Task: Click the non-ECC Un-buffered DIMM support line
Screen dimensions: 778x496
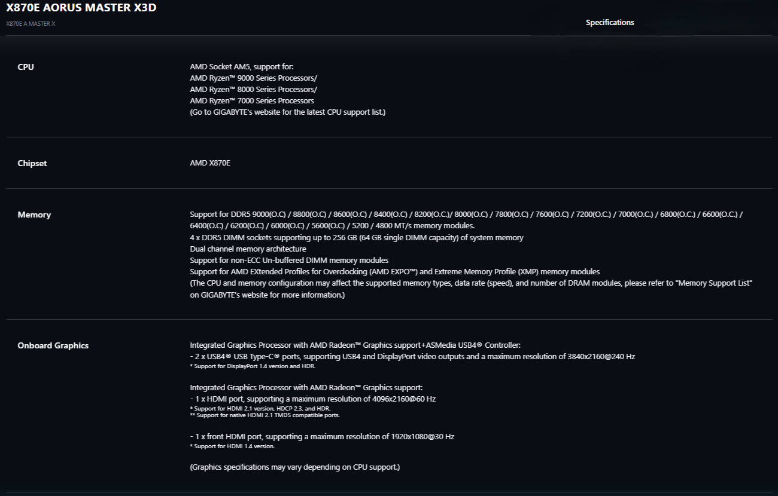Action: click(289, 260)
